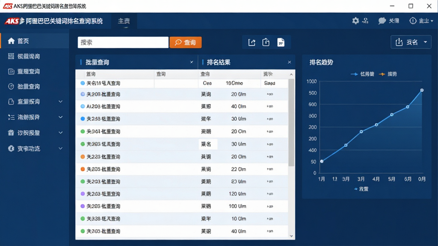The width and height of the screenshot is (438, 246).
Task: Select the row starting with A1208
Action: [x=182, y=106]
